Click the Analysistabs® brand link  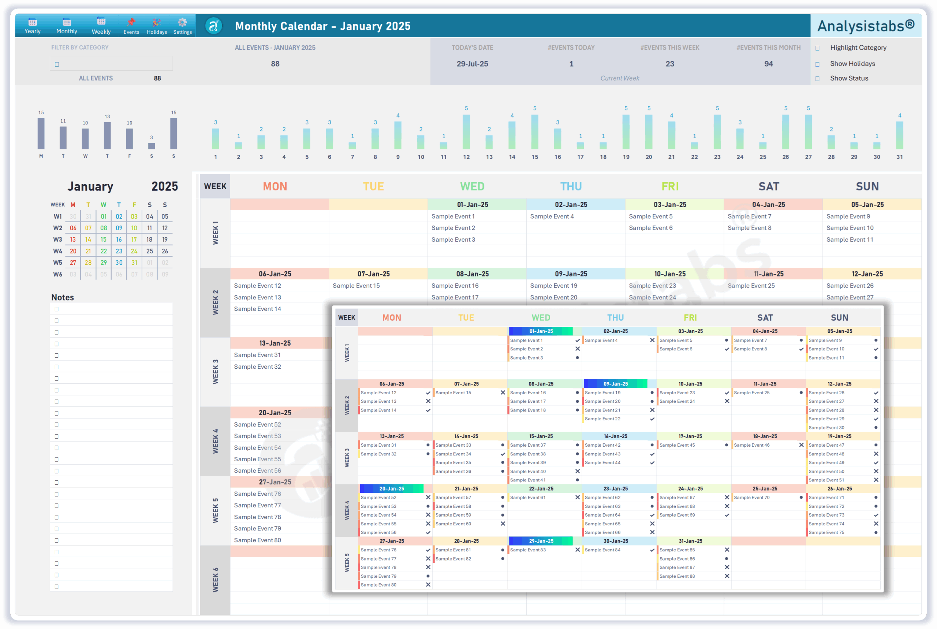(x=866, y=25)
